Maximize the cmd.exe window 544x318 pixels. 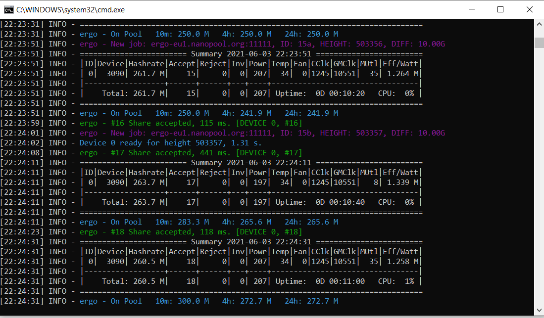(x=500, y=9)
